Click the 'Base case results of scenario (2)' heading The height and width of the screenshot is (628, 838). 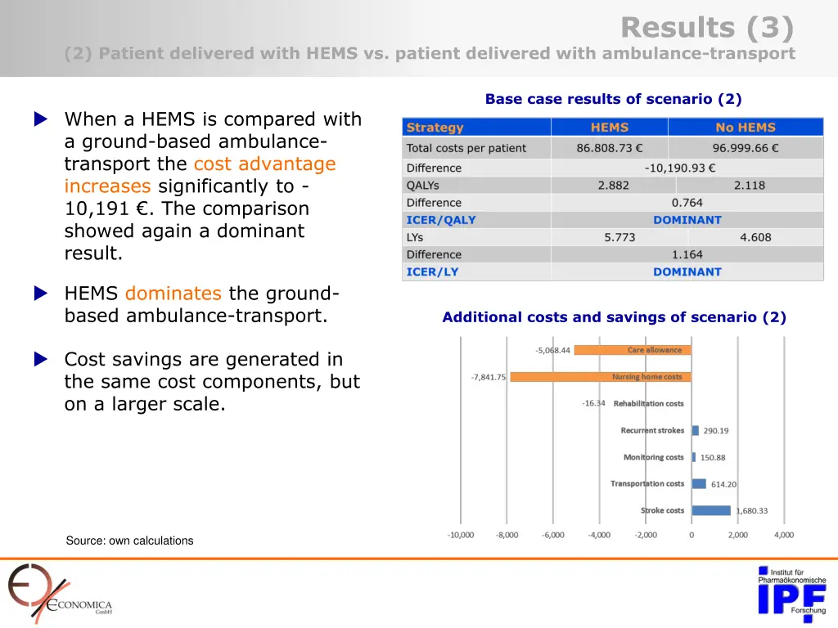click(613, 99)
